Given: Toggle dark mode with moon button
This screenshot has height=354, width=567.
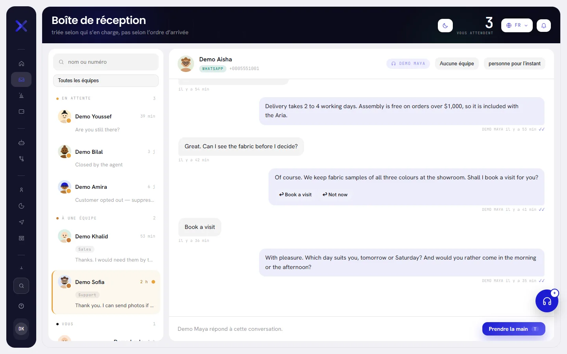Looking at the screenshot, I should tap(445, 26).
